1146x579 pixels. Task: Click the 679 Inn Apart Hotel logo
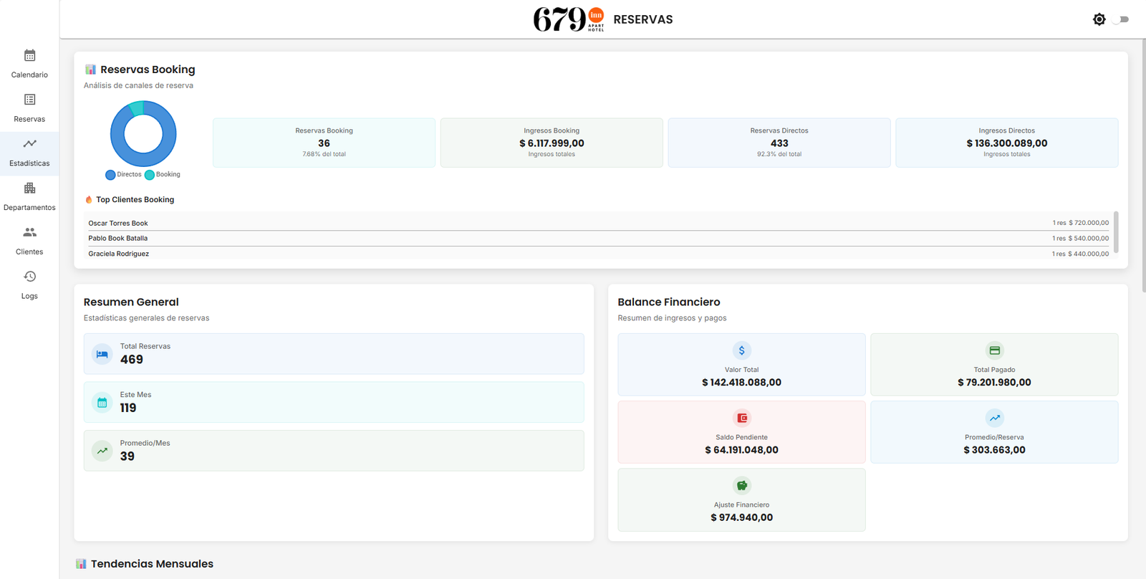(x=569, y=19)
